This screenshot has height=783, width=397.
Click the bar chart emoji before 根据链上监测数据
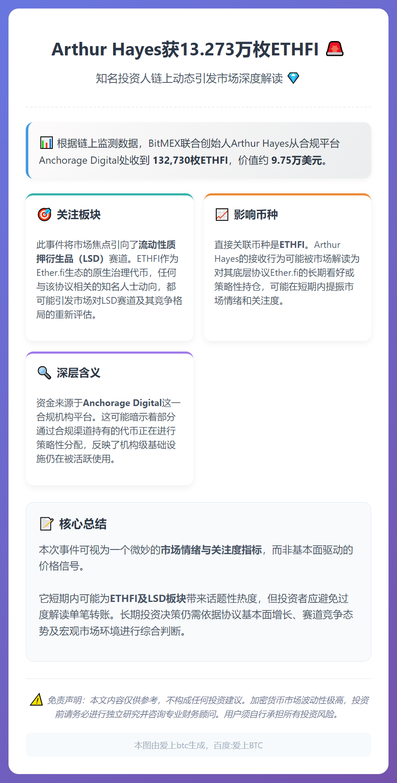(x=46, y=143)
